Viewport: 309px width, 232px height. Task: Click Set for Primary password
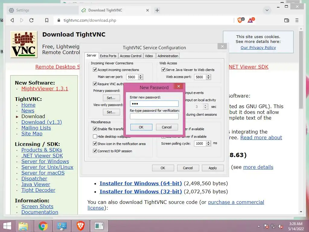[x=111, y=98]
